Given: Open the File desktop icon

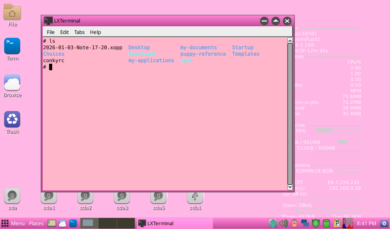Looking at the screenshot, I should click(12, 13).
